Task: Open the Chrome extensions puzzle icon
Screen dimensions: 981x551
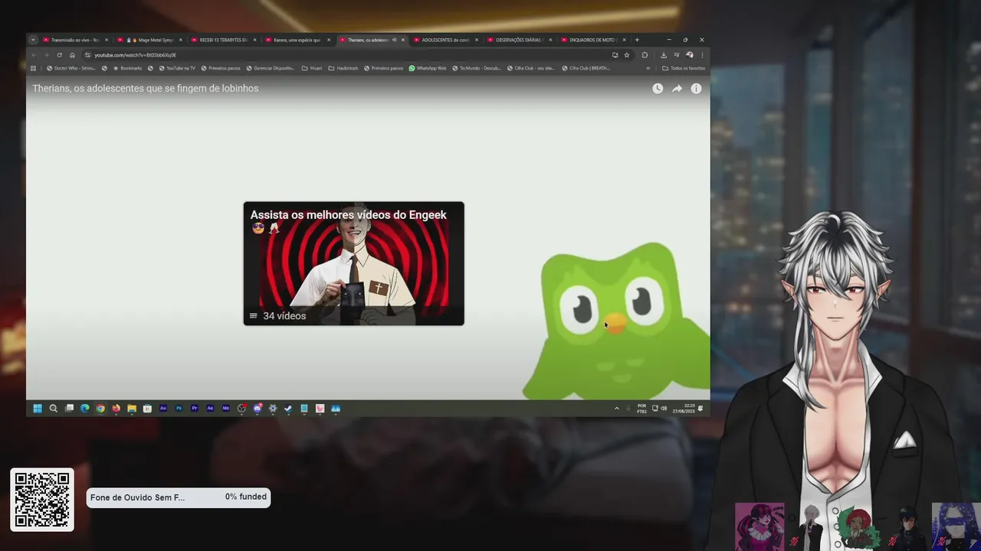Action: point(645,55)
